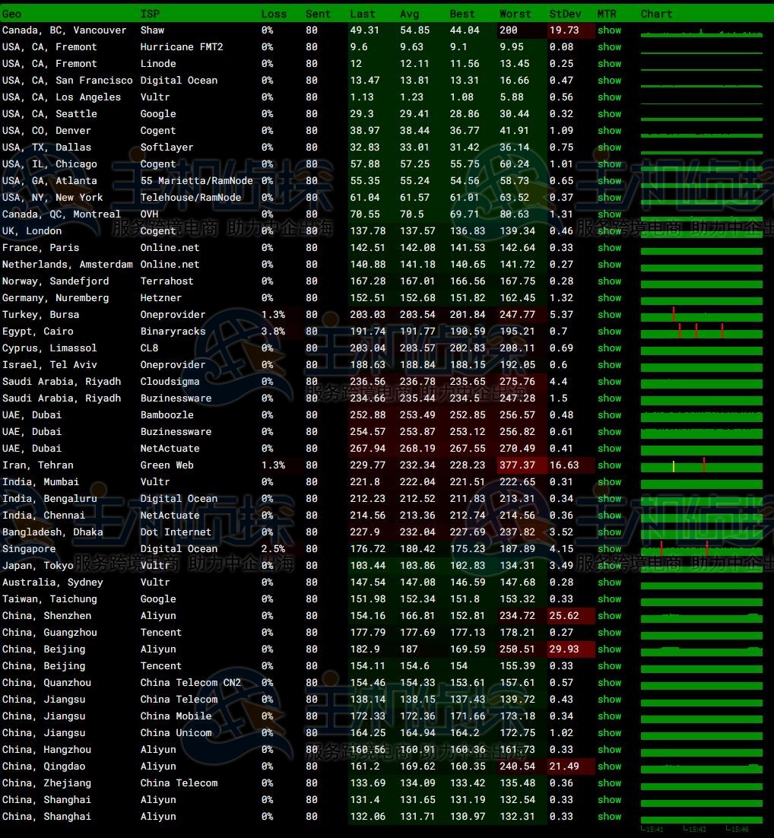Viewport: 774px width, 838px height.
Task: Show MTR for Jiangsu China Unicom row
Action: pos(609,733)
